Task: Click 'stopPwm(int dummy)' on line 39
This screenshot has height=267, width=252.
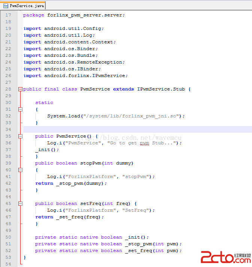Action: (107, 163)
